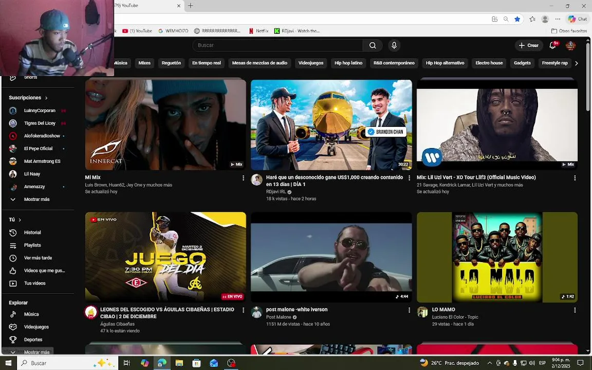The image size is (592, 370).
Task: Open the YouTube account avatar menu
Action: [x=570, y=45]
